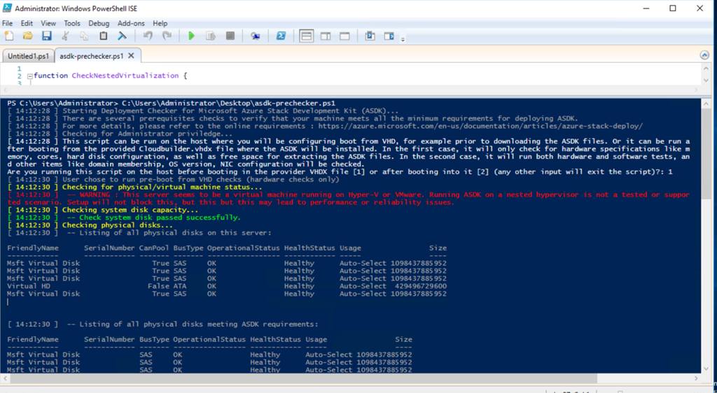Image resolution: width=717 pixels, height=393 pixels.
Task: Open the View menu
Action: click(x=48, y=23)
